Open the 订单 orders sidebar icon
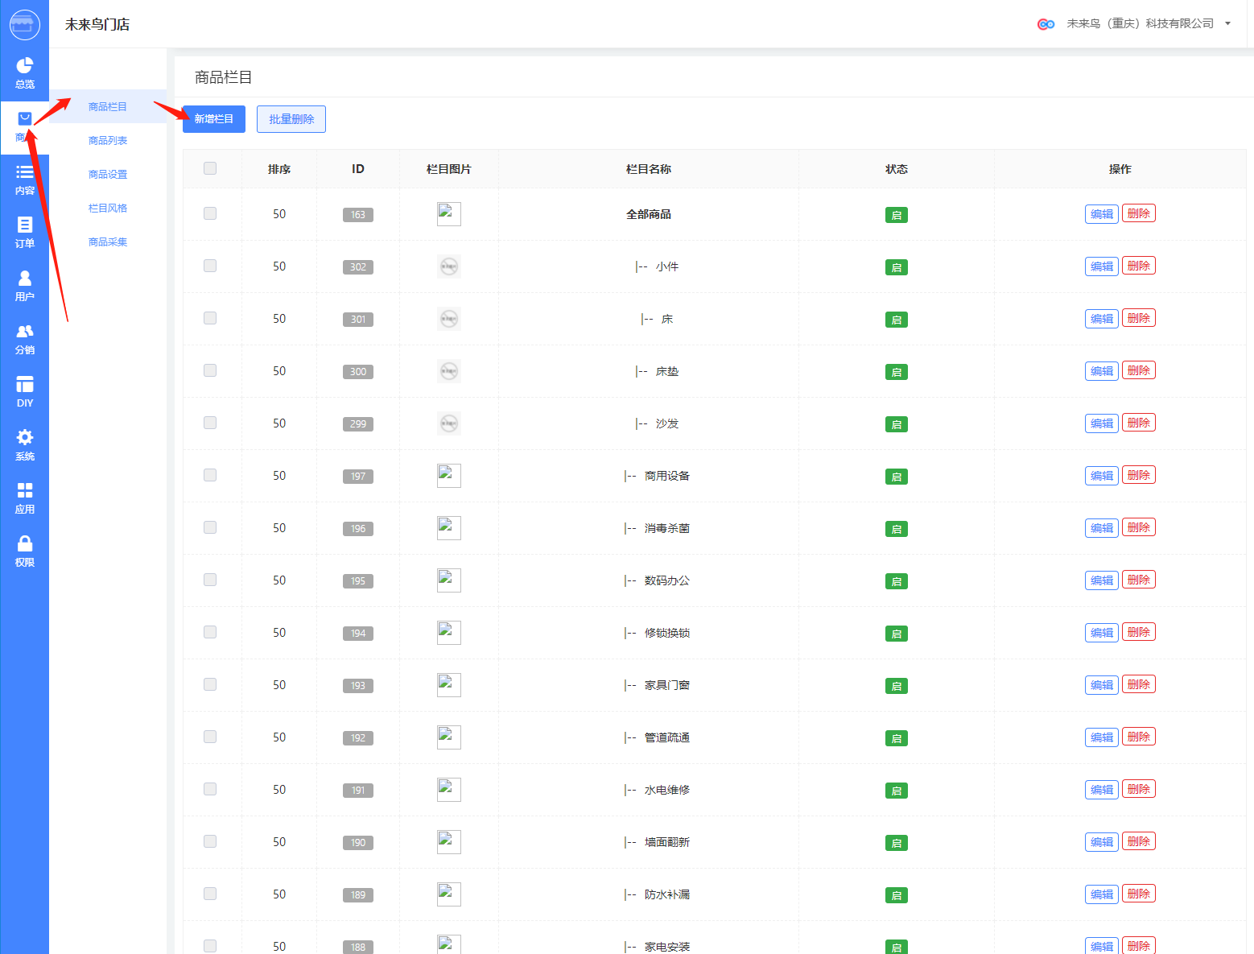Viewport: 1254px width, 954px height. 24,232
